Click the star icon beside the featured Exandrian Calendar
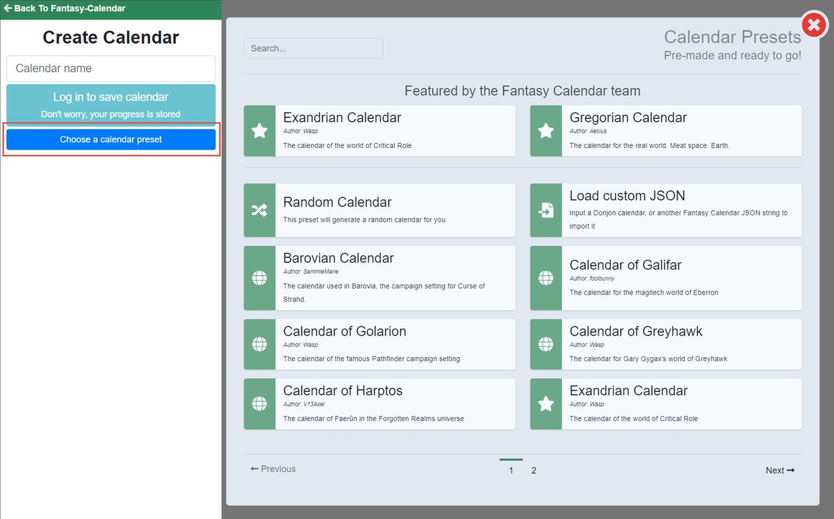834x519 pixels. click(259, 131)
